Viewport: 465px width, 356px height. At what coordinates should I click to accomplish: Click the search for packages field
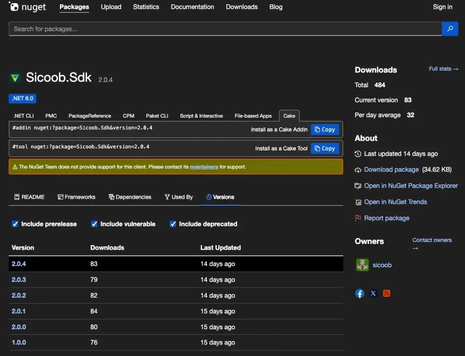(x=225, y=29)
